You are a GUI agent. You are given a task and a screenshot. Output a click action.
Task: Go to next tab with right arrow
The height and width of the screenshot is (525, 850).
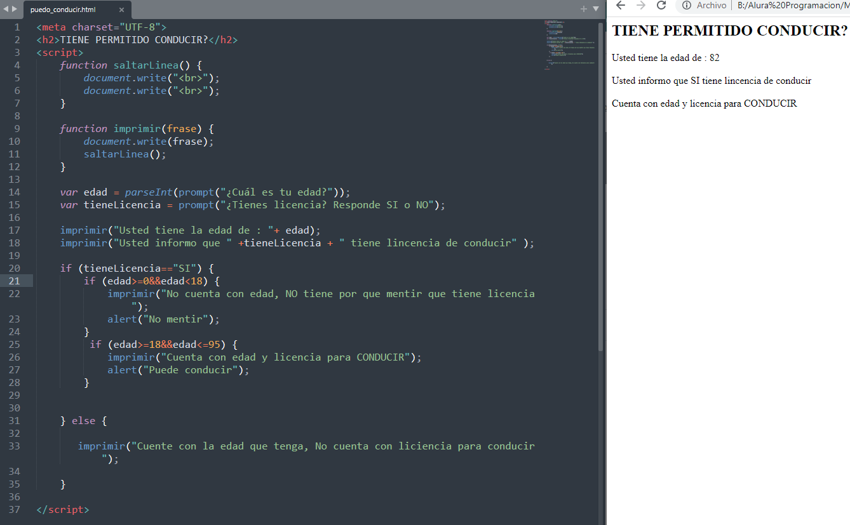pos(14,9)
